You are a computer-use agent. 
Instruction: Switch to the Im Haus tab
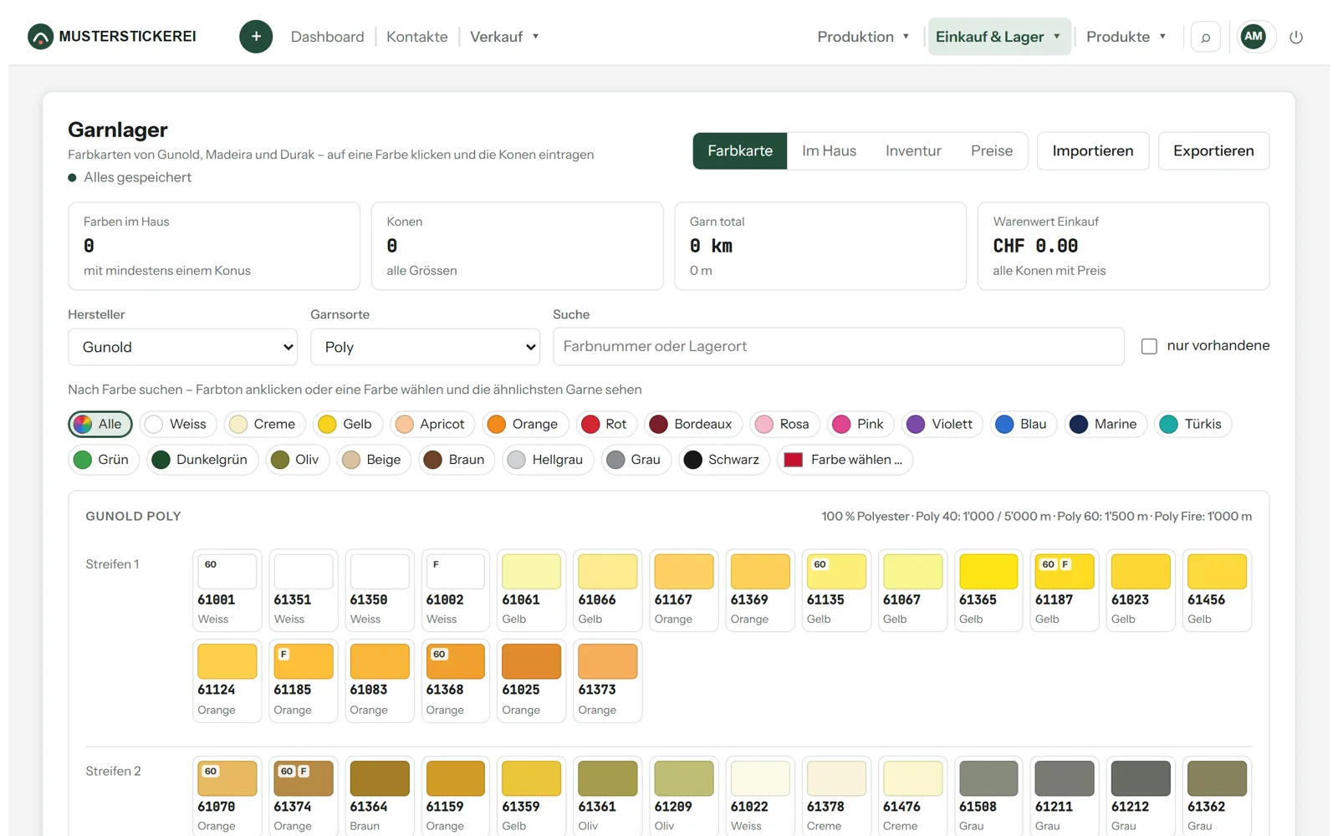(x=829, y=150)
